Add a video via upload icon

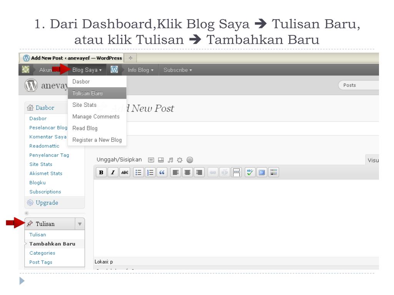[161, 160]
